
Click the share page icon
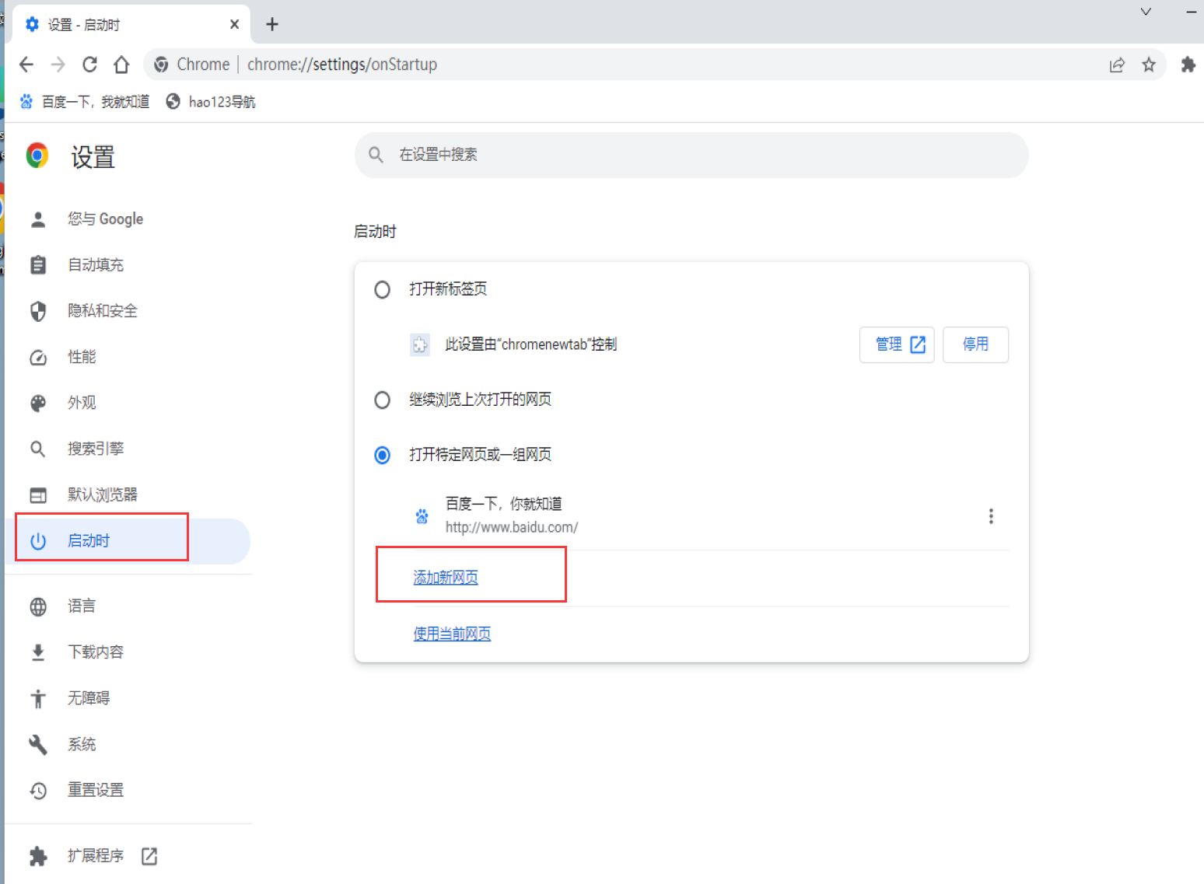pos(1117,65)
